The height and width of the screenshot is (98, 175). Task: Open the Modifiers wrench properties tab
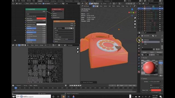[139, 58]
